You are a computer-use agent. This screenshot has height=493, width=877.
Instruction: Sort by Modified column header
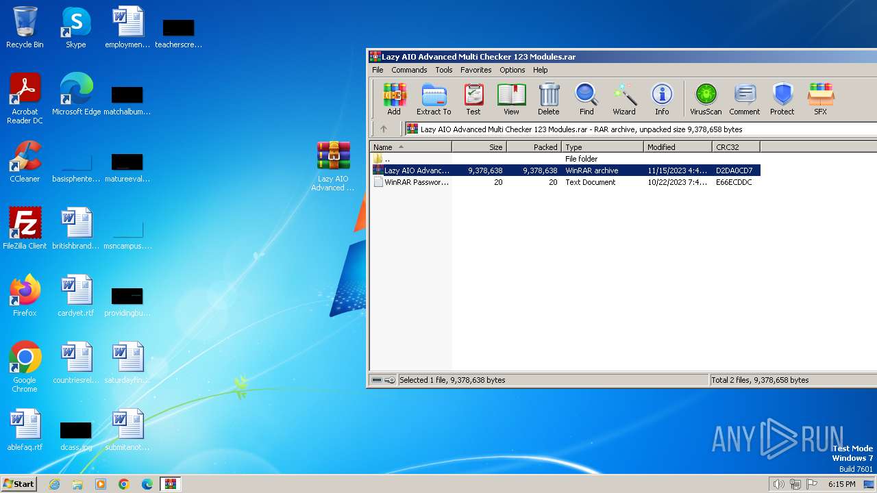click(x=678, y=147)
